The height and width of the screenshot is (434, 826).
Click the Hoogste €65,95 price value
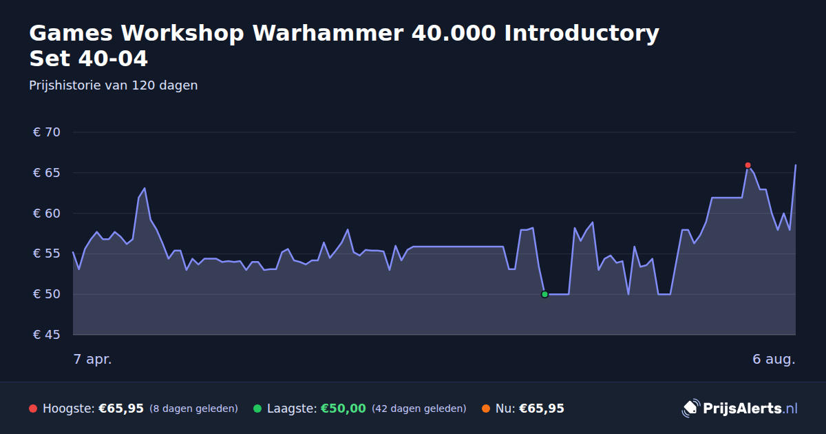121,409
